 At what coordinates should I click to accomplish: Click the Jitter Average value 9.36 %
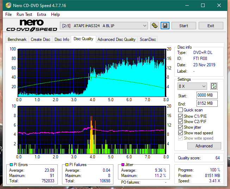(161, 170)
